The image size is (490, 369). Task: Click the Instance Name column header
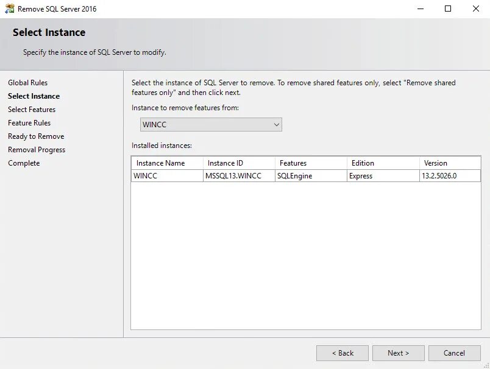click(x=167, y=163)
